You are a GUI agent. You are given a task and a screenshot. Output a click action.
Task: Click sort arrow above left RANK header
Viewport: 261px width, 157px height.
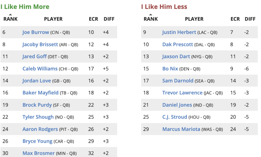tap(10, 14)
